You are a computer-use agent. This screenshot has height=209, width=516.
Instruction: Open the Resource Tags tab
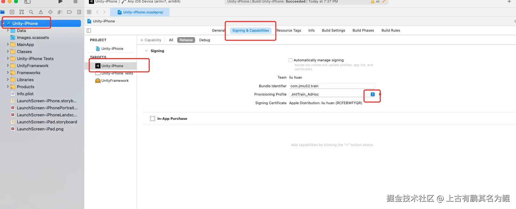[289, 31]
